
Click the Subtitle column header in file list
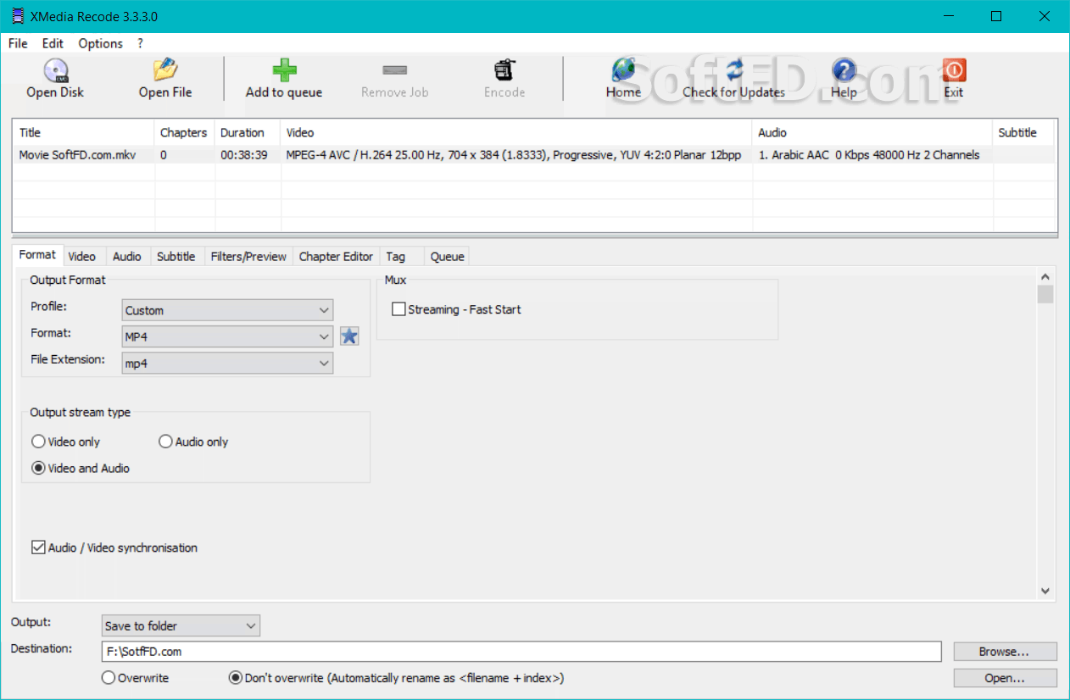pos(1023,132)
